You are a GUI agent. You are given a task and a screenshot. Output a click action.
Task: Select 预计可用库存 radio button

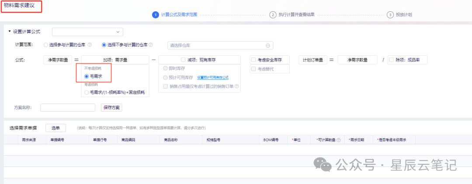pos(165,78)
